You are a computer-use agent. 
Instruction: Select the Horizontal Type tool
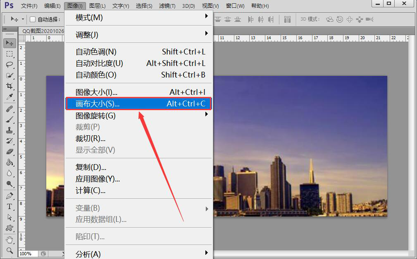pyautogui.click(x=10, y=207)
